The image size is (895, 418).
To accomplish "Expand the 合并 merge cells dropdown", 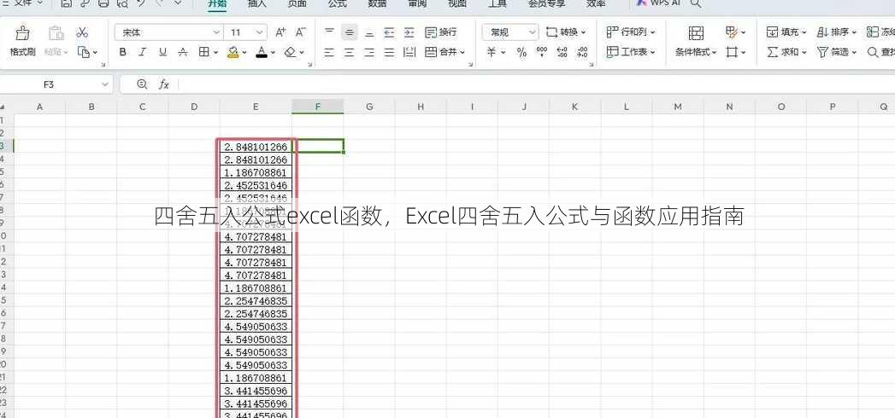I will pos(462,52).
